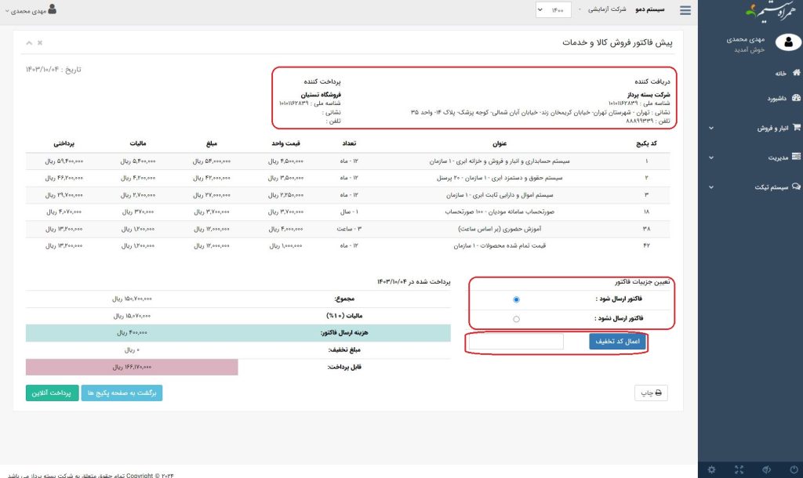Open the fiscal year dropdown showing 1400
Image resolution: width=803 pixels, height=478 pixels.
point(554,10)
